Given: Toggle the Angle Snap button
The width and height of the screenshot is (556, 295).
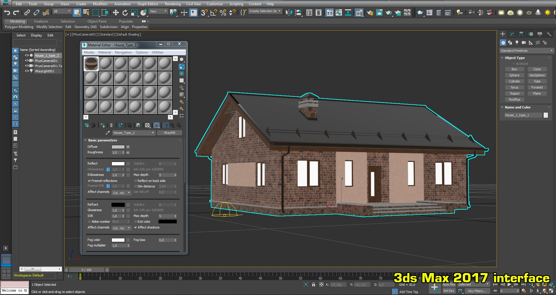Looking at the screenshot, I should 213,12.
